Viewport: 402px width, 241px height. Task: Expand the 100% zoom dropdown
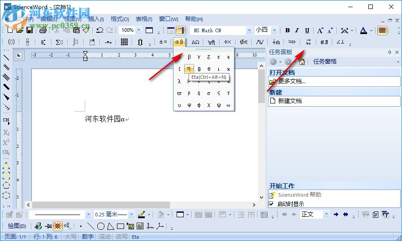coord(138,30)
